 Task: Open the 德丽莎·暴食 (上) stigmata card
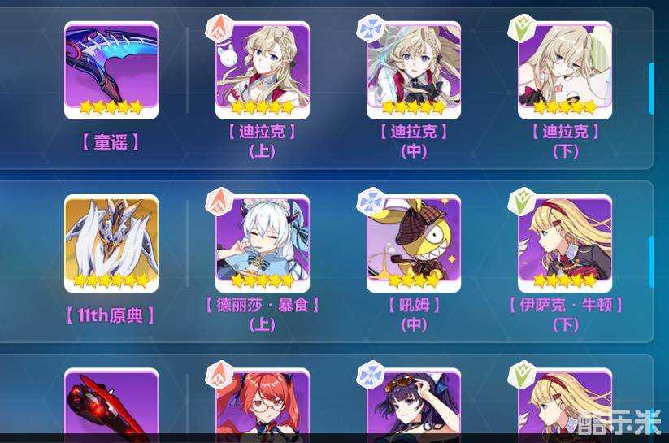point(263,243)
